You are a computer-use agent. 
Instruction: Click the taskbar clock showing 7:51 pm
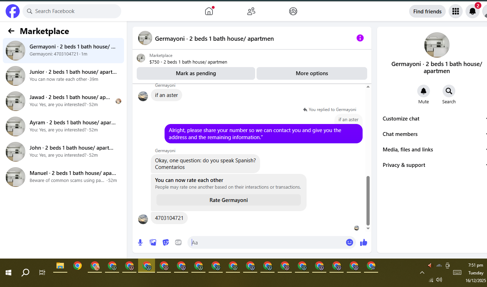click(x=475, y=265)
